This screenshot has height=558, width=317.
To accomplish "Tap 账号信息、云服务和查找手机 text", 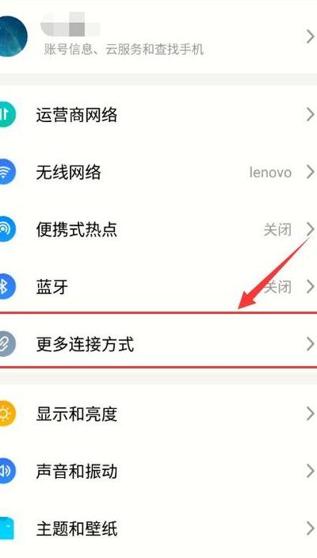I will (124, 49).
